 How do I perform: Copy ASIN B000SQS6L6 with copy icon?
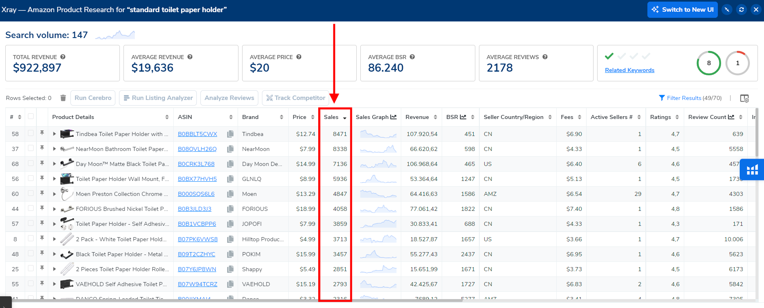(x=230, y=194)
